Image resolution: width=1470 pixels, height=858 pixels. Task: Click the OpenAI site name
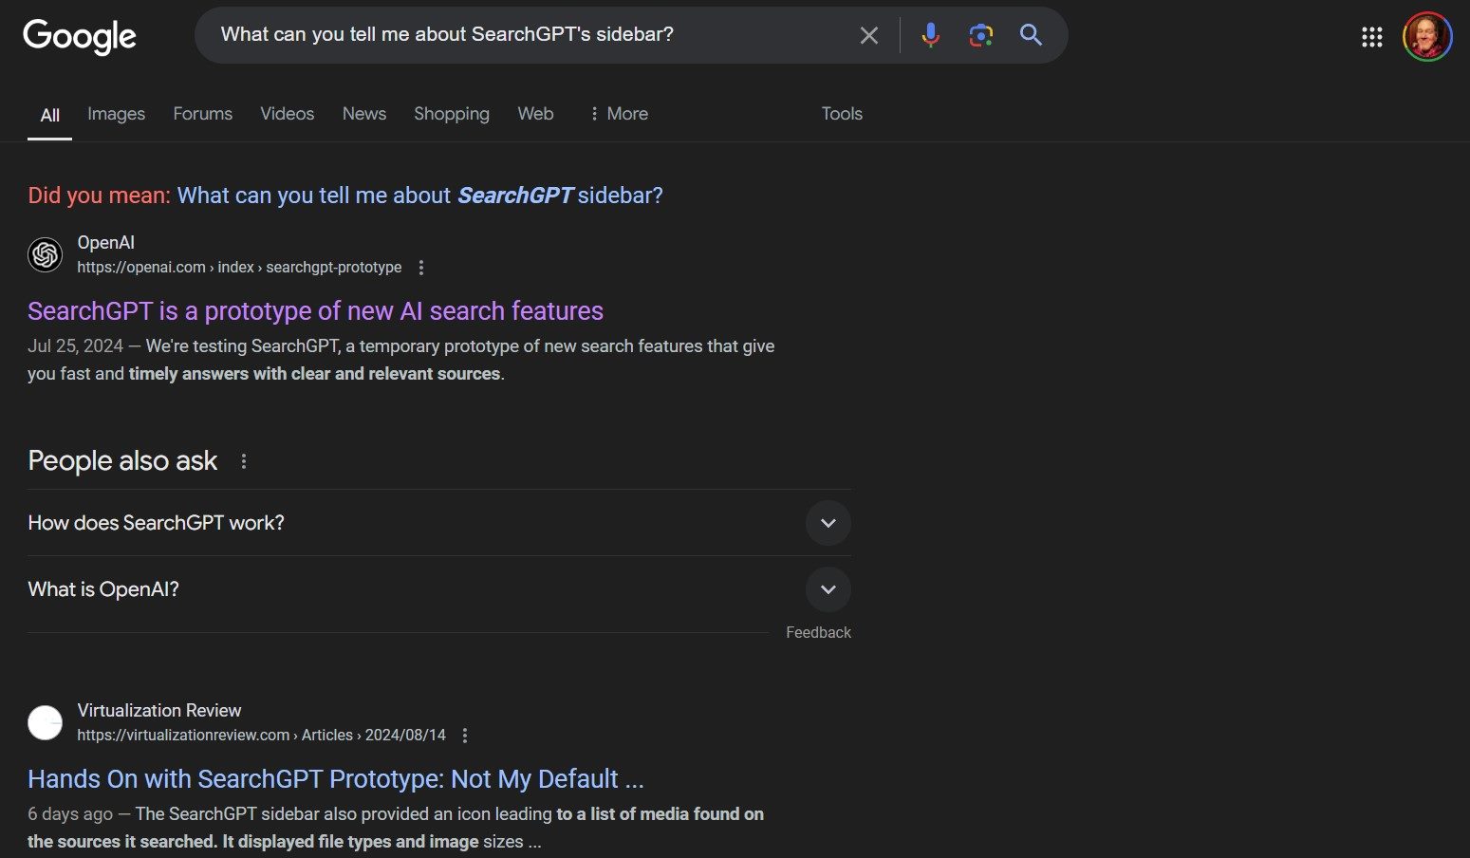105,243
